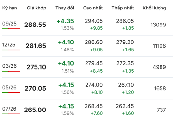Screen dimensions: 173x120
Task: Select the matched price 281.65
Action: 36,46
